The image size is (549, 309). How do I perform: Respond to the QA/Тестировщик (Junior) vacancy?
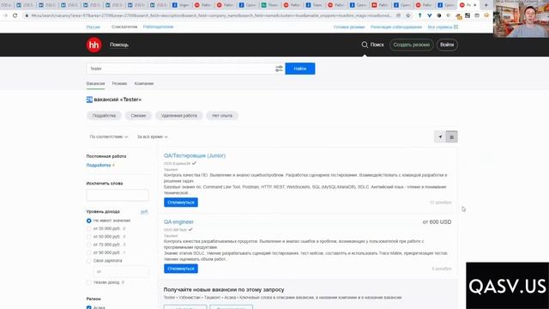[x=181, y=203]
